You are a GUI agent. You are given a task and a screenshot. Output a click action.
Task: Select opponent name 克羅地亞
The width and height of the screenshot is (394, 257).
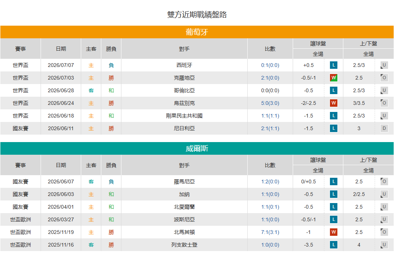pyautogui.click(x=184, y=78)
